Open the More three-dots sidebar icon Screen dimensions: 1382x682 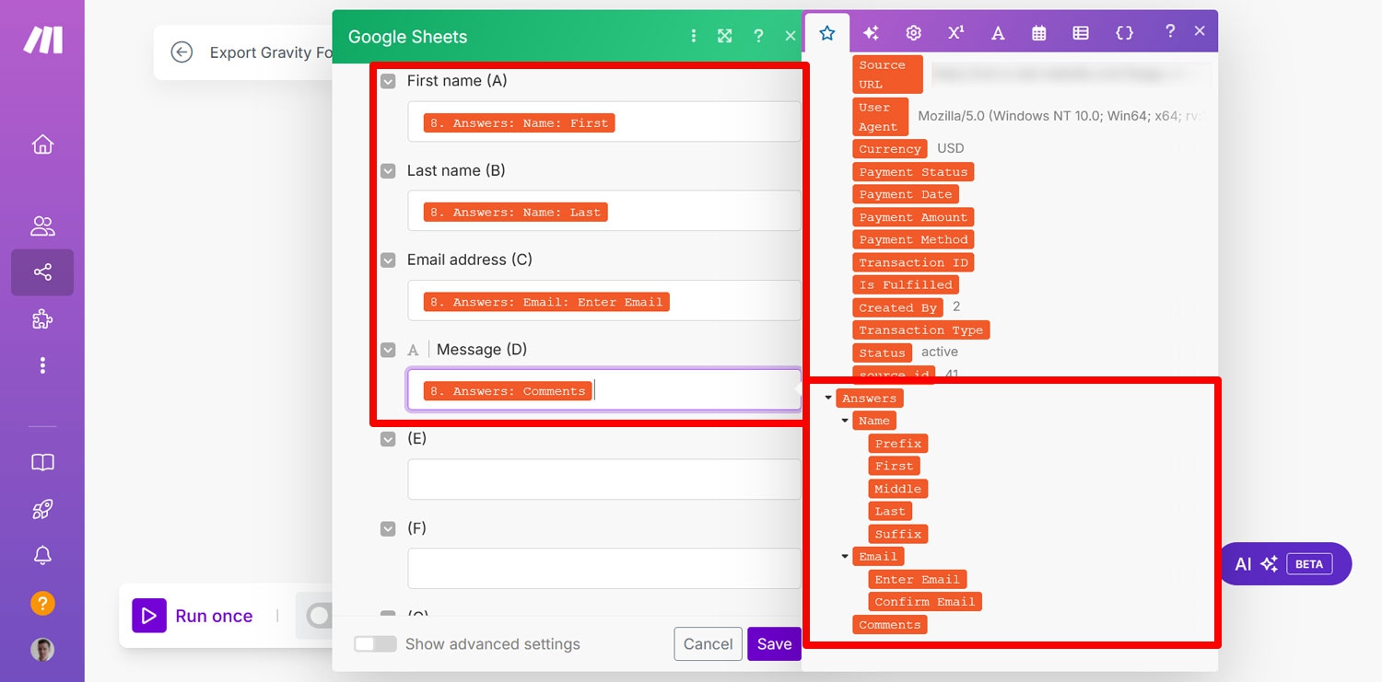(x=42, y=365)
